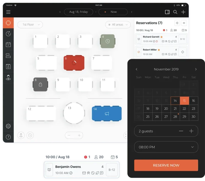Click host icon button below floor plan
Screen dimensions: 205x181
[x=21, y=135]
